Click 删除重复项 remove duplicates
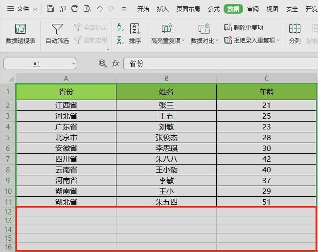The image size is (318, 252). (x=244, y=27)
